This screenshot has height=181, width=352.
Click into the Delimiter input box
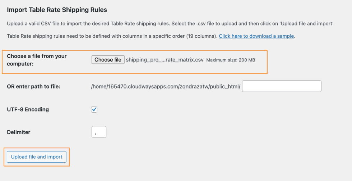coord(99,132)
